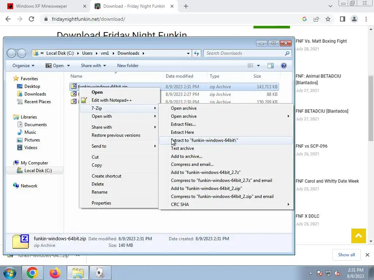The width and height of the screenshot is (374, 280).
Task: Click vm1 in the address breadcrumb
Action: [105, 53]
